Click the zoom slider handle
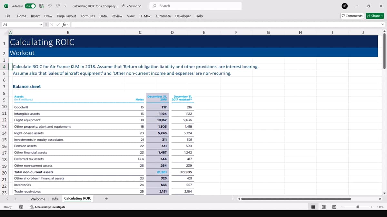The width and height of the screenshot is (387, 217). coord(358,207)
